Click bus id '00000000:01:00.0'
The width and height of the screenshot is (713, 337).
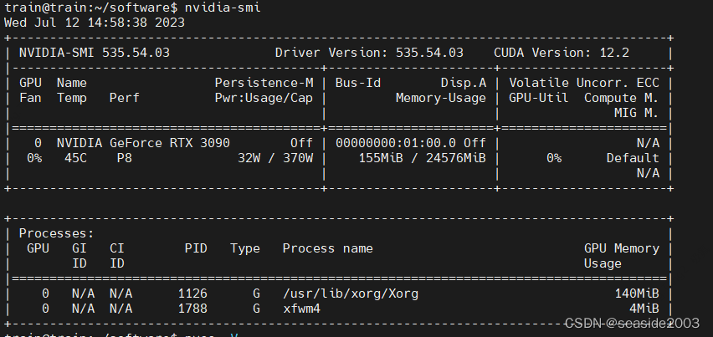[396, 143]
